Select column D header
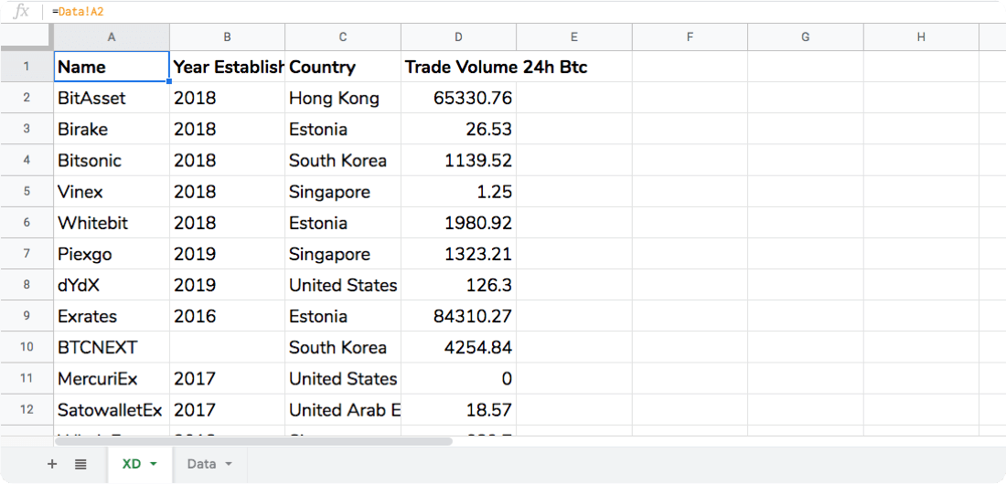This screenshot has width=1006, height=484. point(458,37)
